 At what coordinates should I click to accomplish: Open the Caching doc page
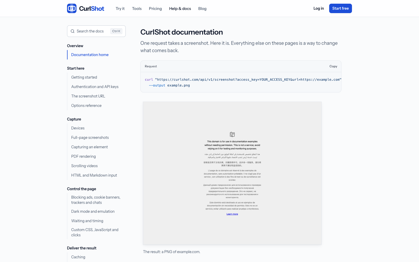[x=78, y=257]
